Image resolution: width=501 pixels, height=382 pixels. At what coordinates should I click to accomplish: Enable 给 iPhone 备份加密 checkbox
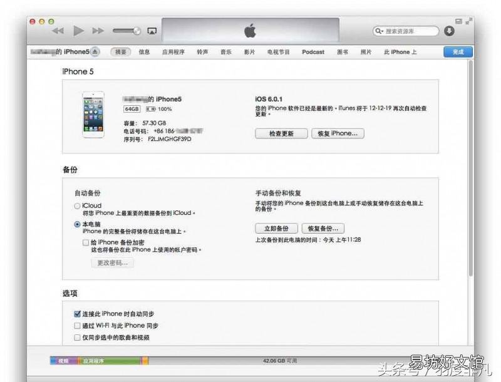coord(86,242)
